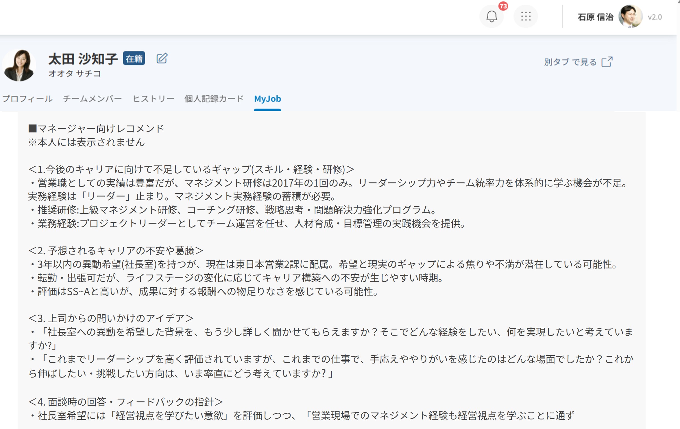Click the red 73 notification badge
This screenshot has height=429, width=680.
point(503,6)
